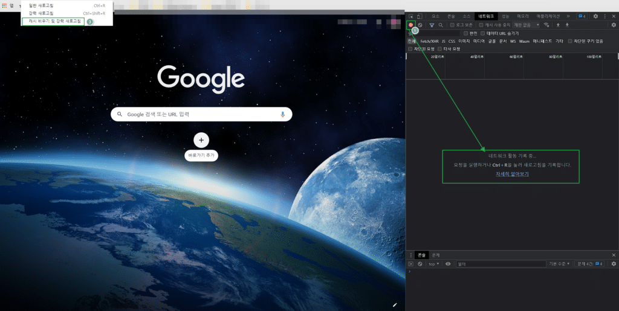Open the 기본 수준 log level dropdown

pos(559,264)
